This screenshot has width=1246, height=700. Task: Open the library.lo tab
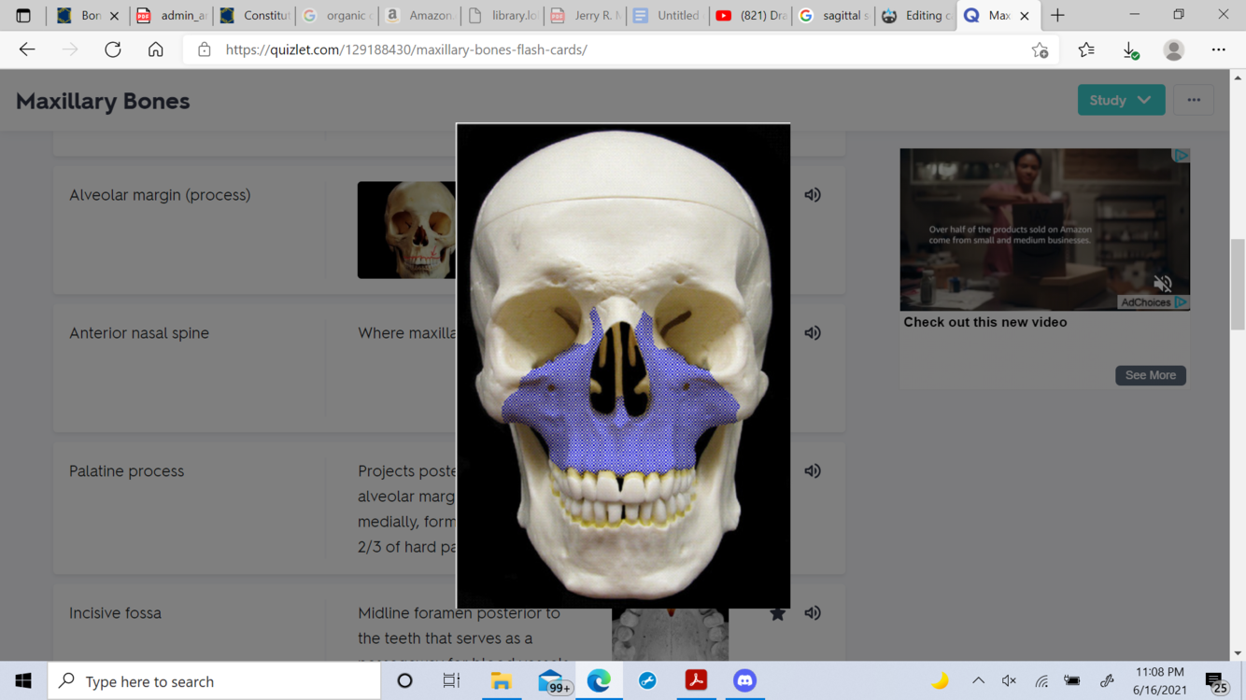click(503, 16)
